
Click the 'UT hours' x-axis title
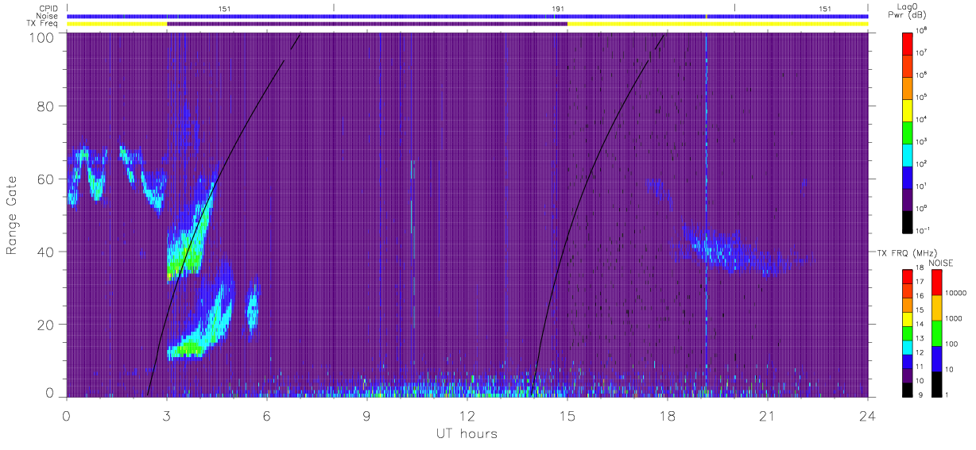point(467,433)
